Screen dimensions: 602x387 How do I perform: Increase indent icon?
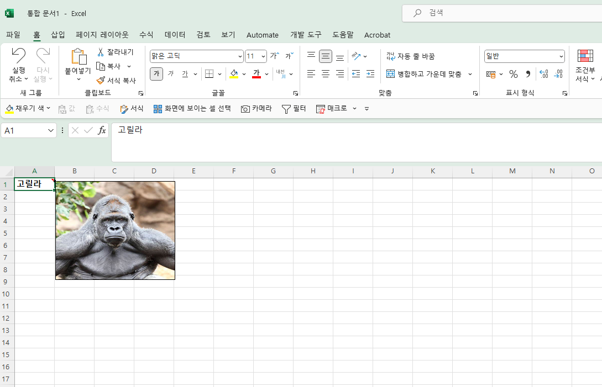tap(370, 73)
